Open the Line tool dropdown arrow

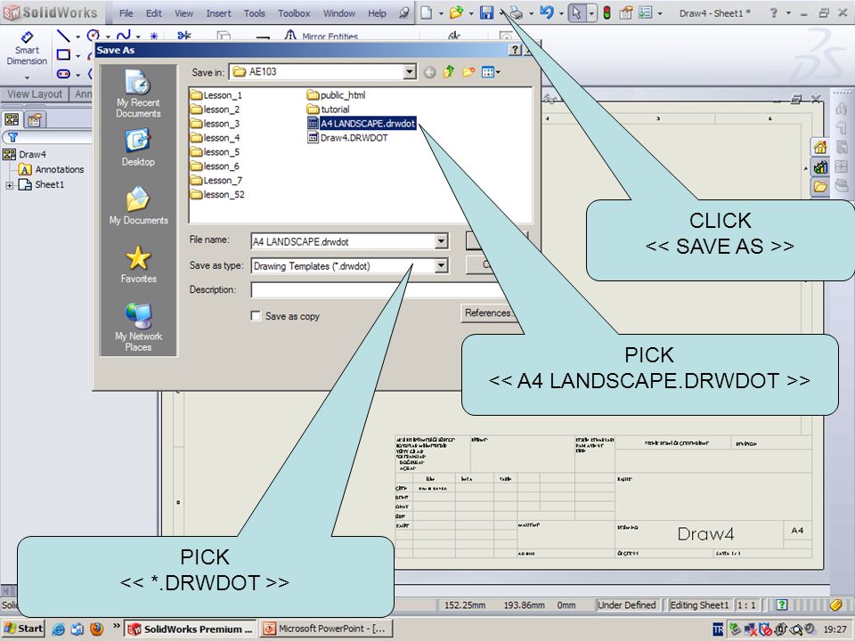coord(77,37)
